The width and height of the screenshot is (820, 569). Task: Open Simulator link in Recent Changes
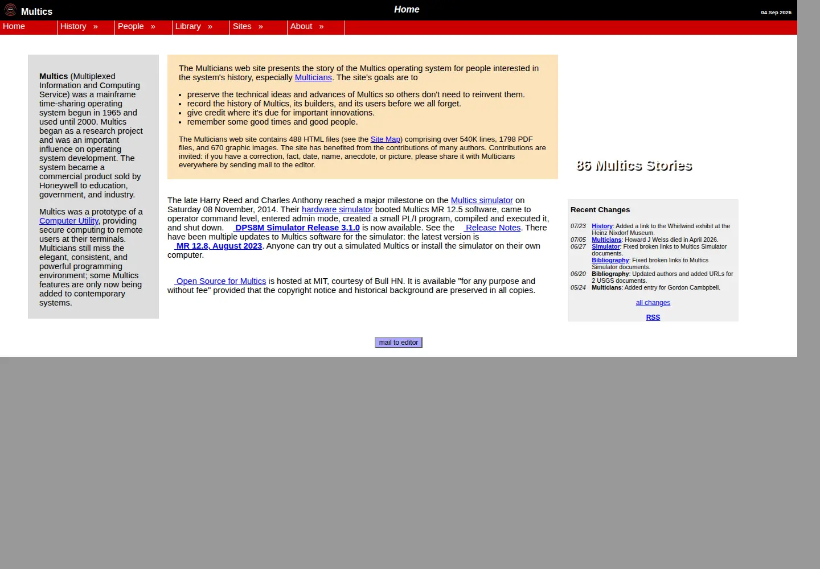[x=605, y=246]
